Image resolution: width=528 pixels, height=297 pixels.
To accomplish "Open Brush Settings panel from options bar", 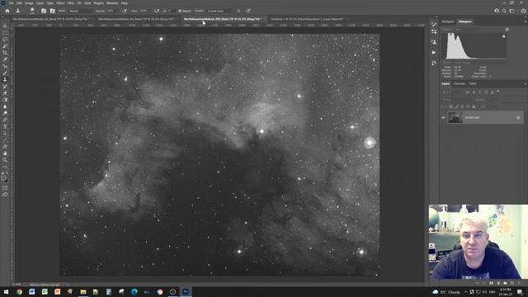I will point(44,11).
